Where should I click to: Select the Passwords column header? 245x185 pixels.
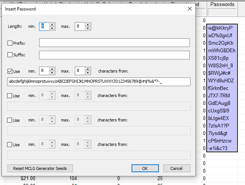222,5
